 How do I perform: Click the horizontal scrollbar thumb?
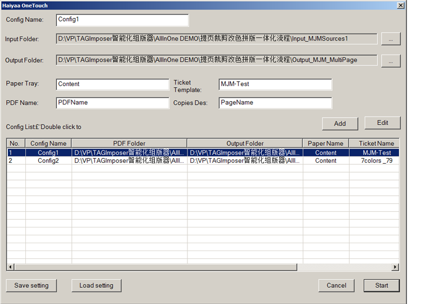coord(155,267)
